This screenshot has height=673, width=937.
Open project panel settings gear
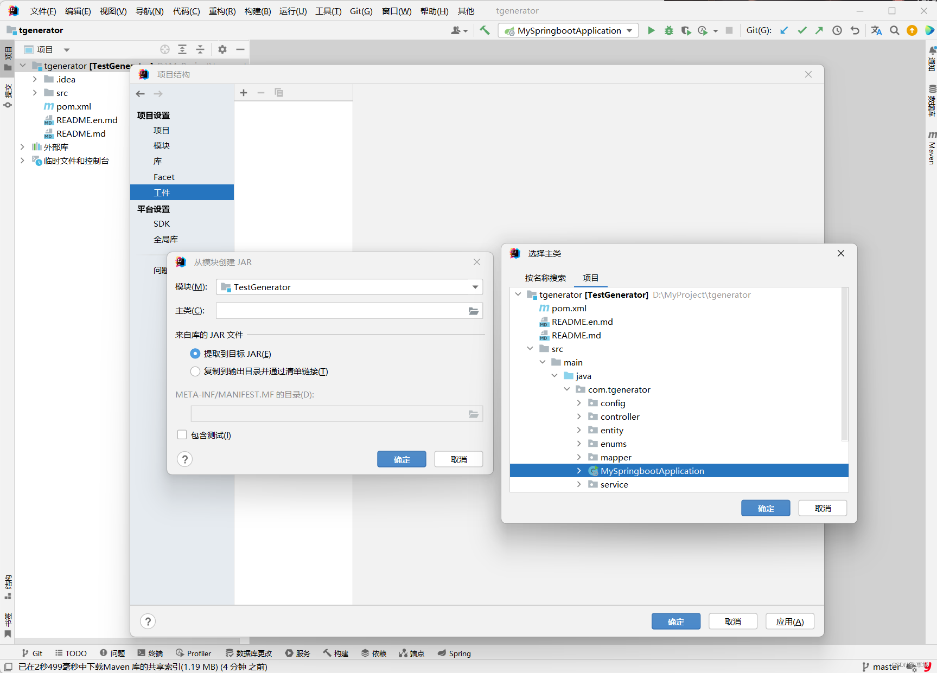coord(222,49)
